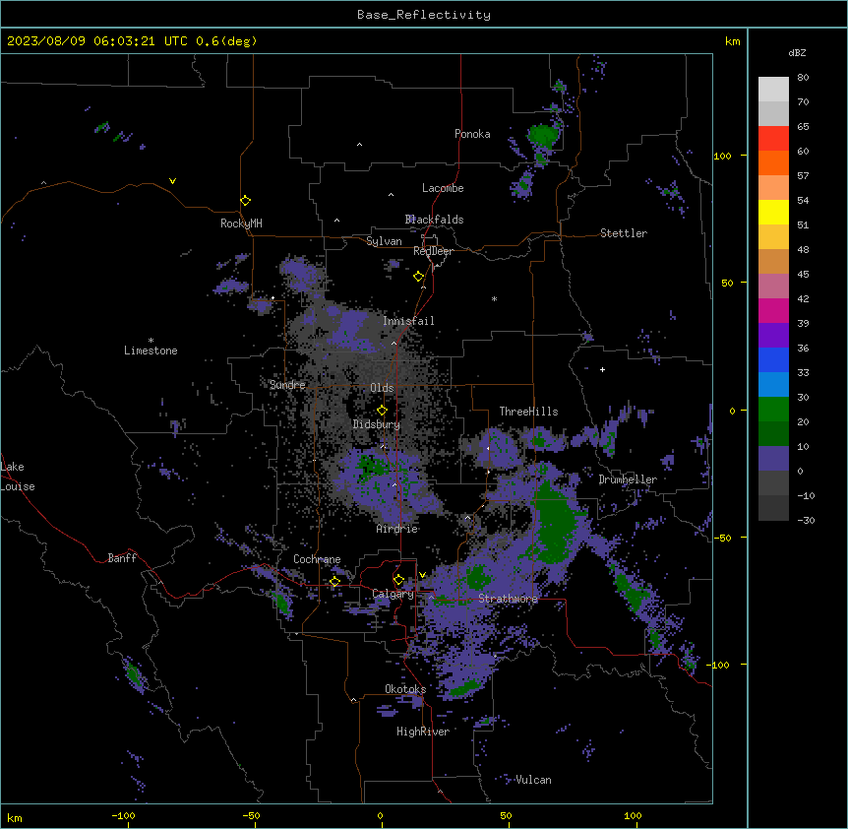Viewport: 848px width, 829px height.
Task: Click the Olds label
Action: (382, 388)
